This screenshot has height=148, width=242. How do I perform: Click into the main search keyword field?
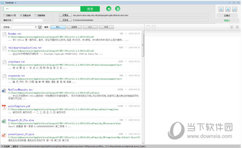point(42,9)
